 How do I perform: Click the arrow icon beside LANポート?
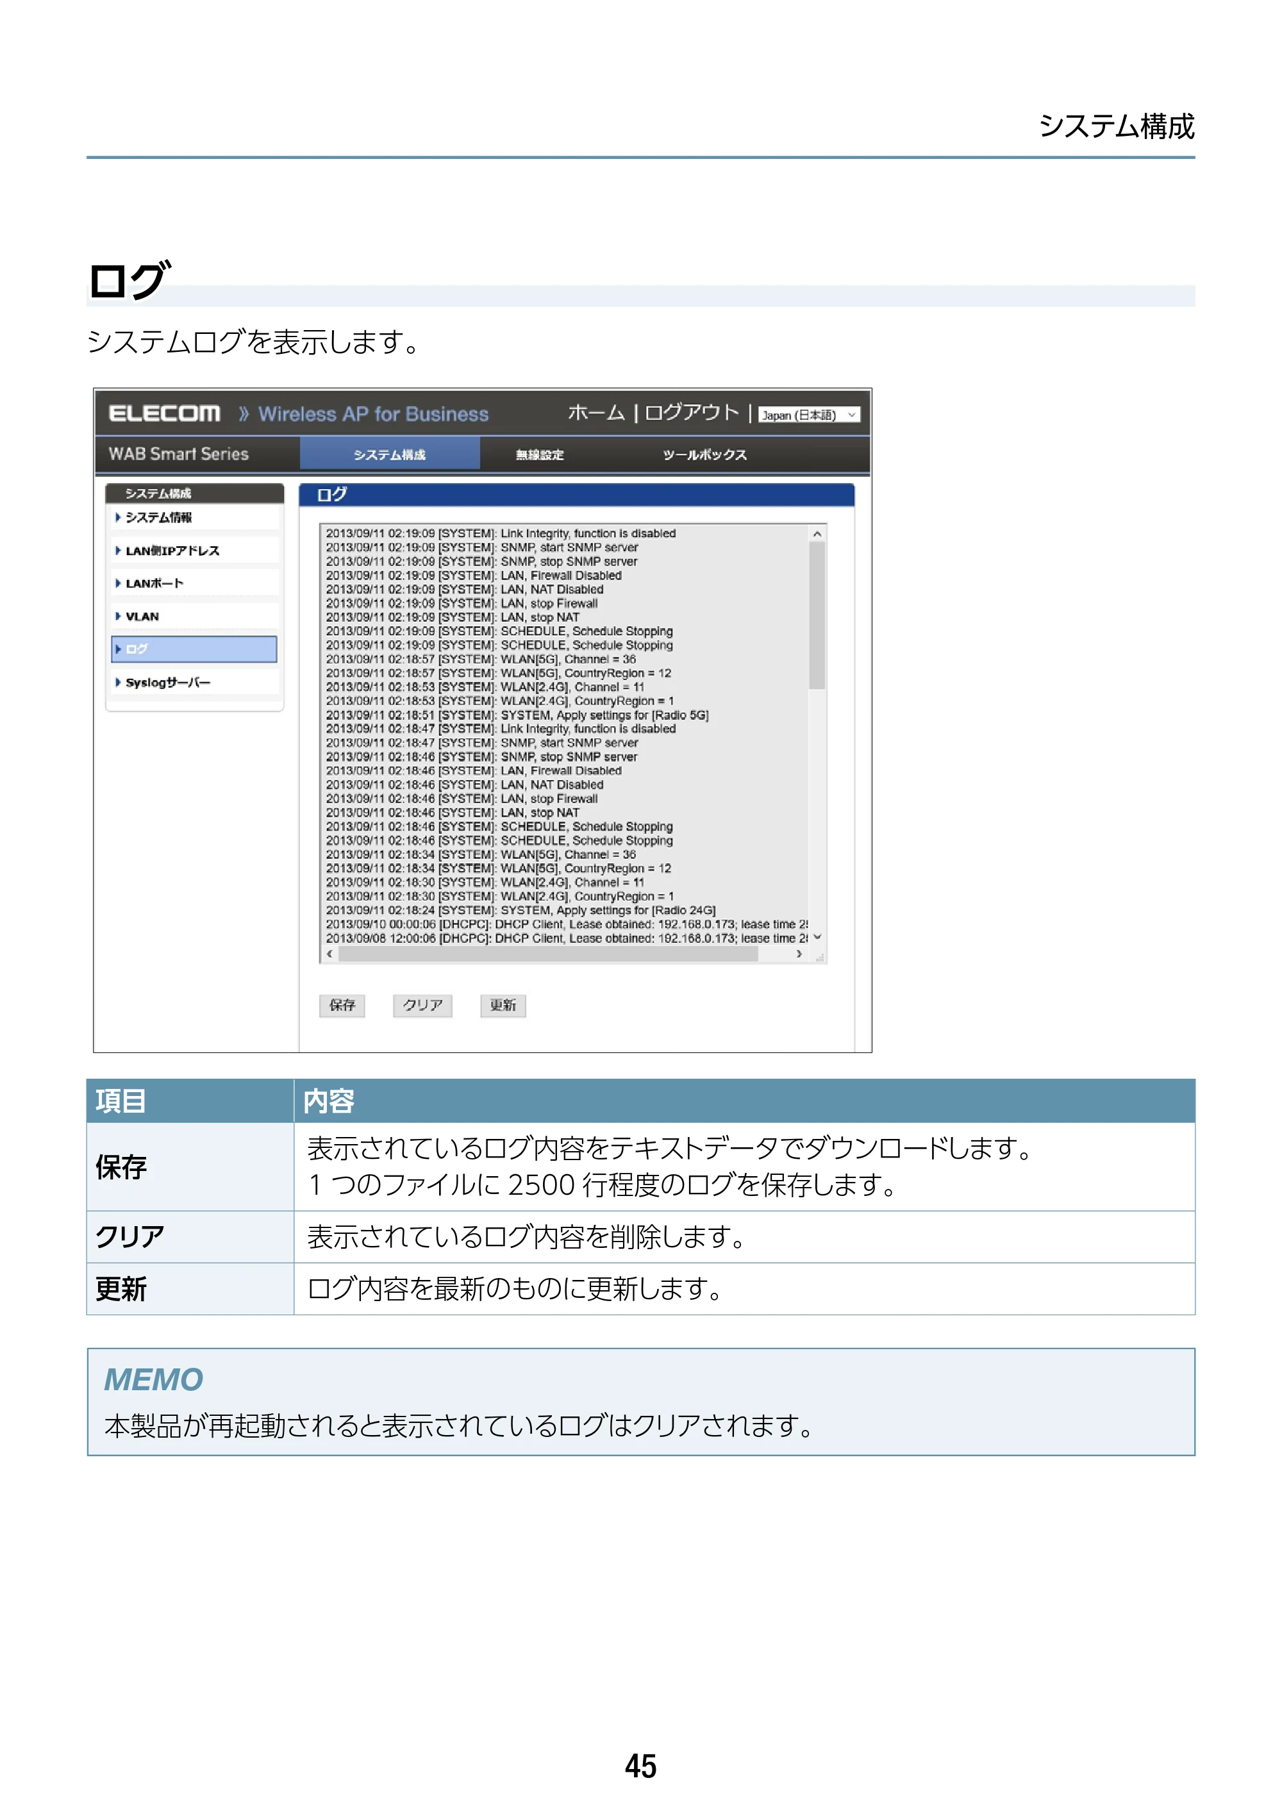(x=118, y=583)
